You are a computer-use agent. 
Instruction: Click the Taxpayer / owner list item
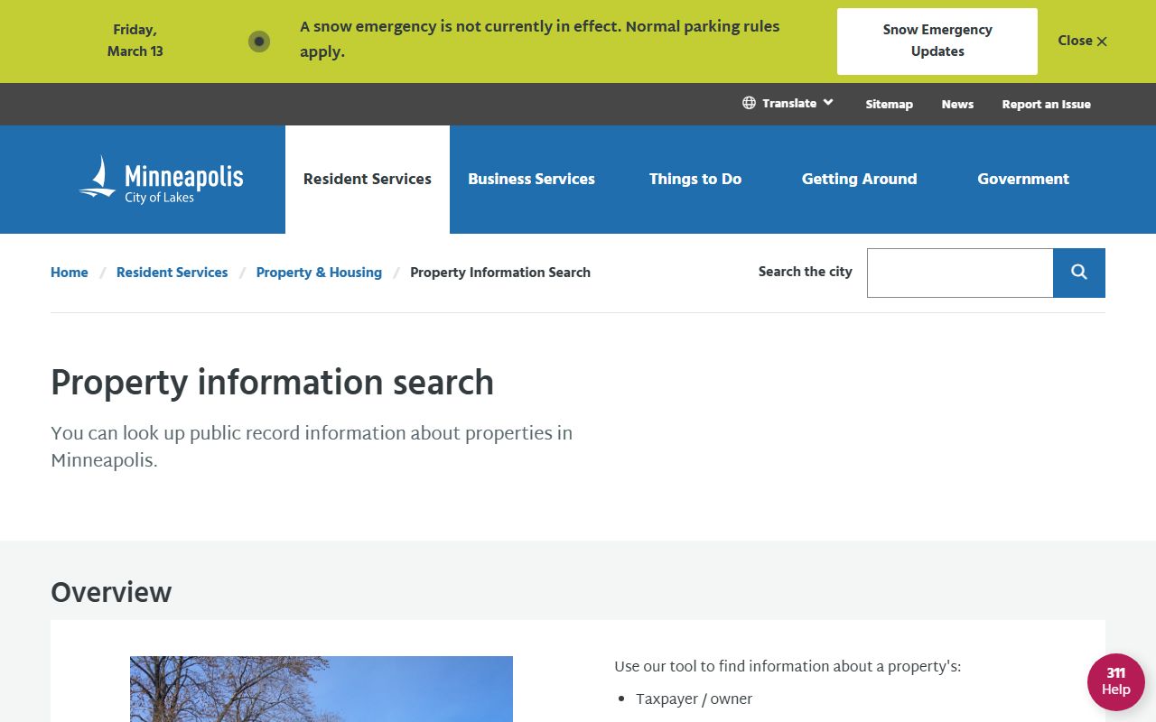pyautogui.click(x=694, y=699)
